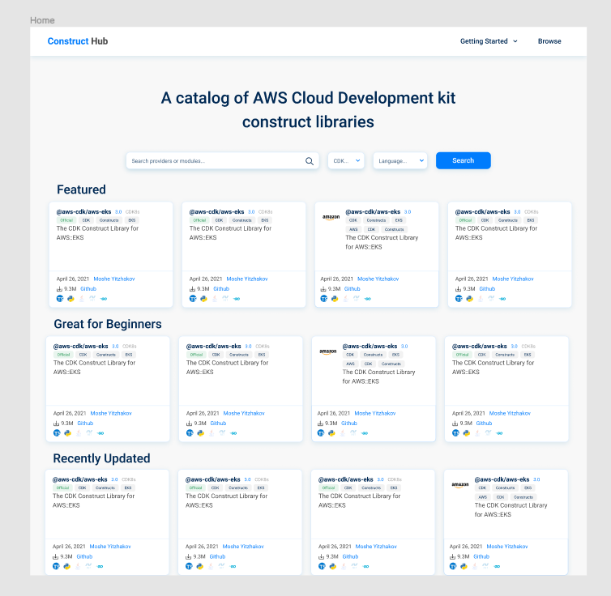The height and width of the screenshot is (596, 611).
Task: Click Official tag on first Featured card
Action: (66, 220)
